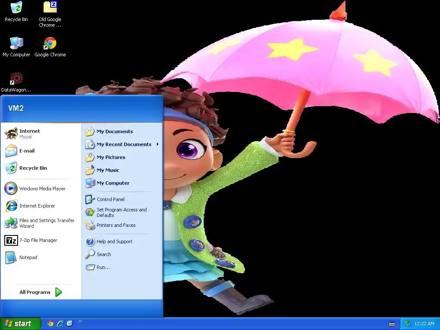Click the Start button

(20, 324)
